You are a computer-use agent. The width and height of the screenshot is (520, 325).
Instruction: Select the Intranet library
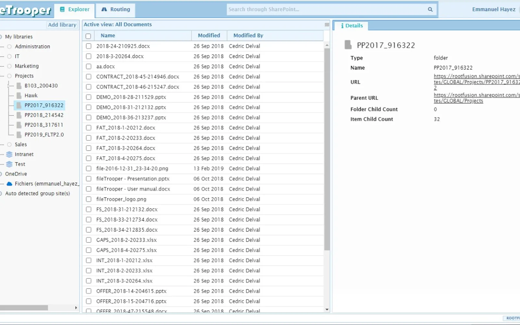(24, 154)
